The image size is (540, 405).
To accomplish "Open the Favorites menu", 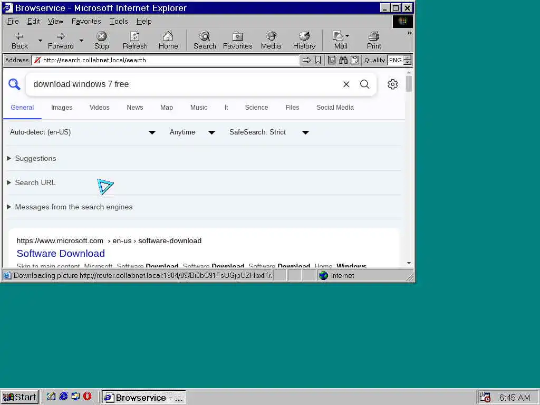I will point(86,21).
